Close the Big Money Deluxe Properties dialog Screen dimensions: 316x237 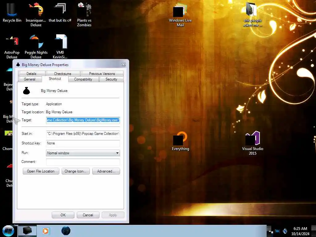pyautogui.click(x=123, y=64)
